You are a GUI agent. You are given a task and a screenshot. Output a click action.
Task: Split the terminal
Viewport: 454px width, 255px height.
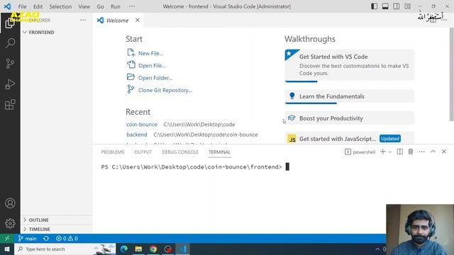click(x=400, y=152)
